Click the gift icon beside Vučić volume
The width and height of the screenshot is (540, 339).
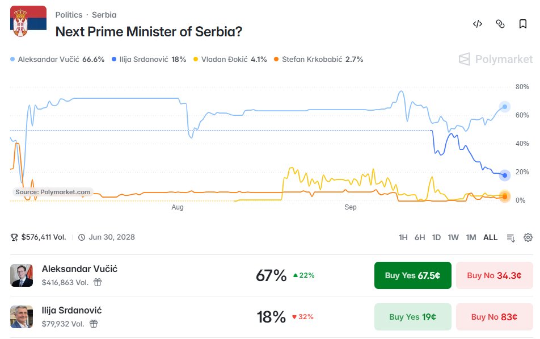pos(98,282)
